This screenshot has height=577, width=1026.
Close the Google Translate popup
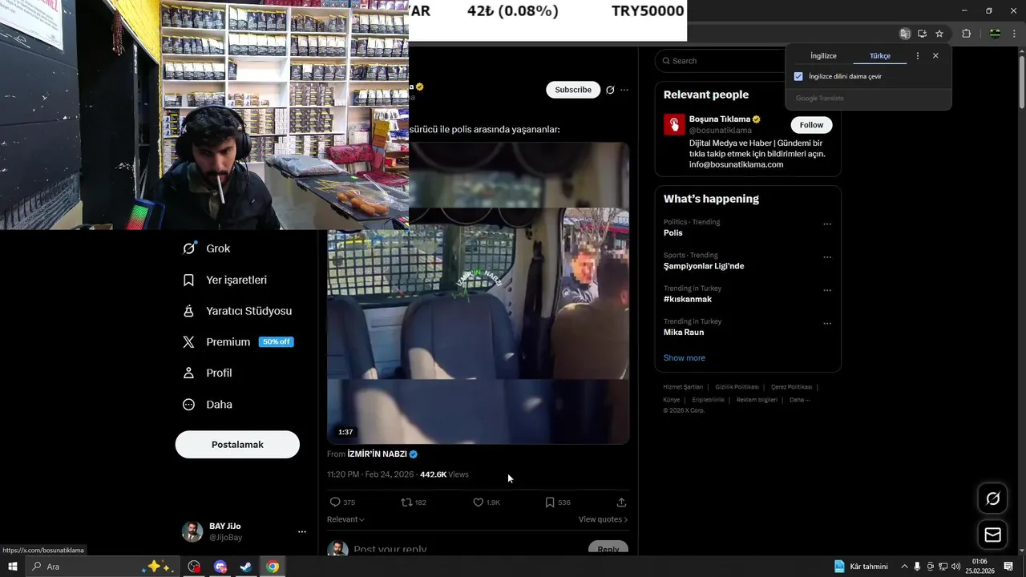coord(935,56)
